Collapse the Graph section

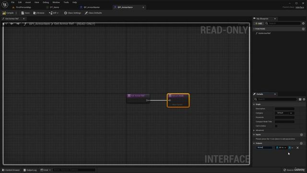(x=254, y=104)
